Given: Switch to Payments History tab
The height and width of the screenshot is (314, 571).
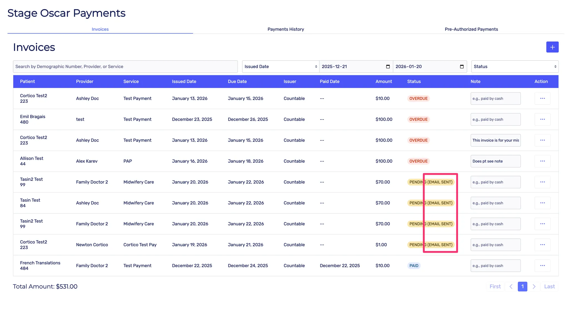Looking at the screenshot, I should pyautogui.click(x=285, y=29).
